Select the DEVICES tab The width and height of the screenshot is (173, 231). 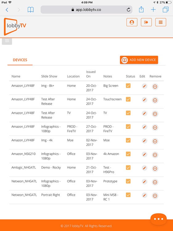click(x=20, y=60)
